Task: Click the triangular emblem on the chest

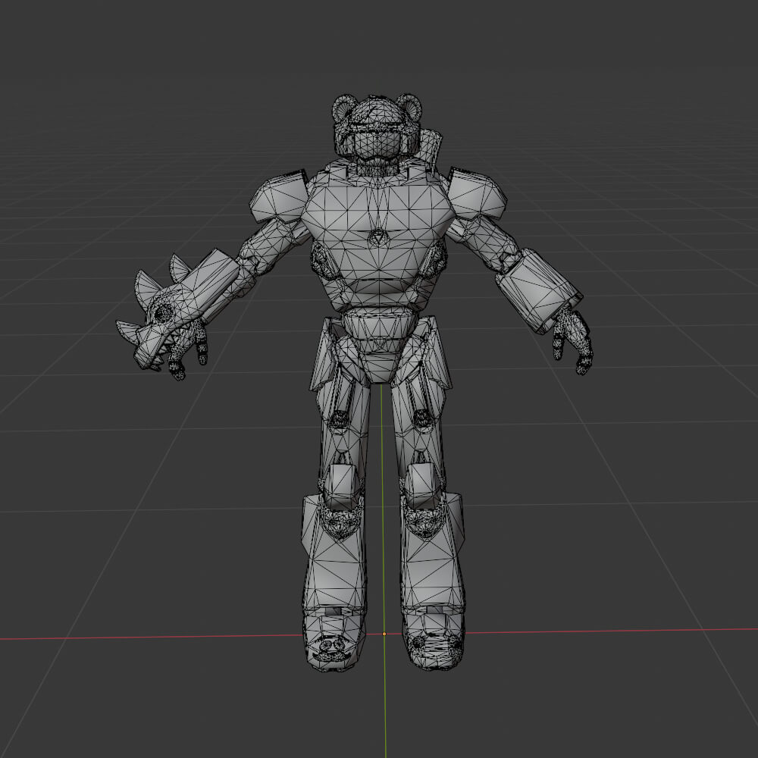Action: coord(377,239)
